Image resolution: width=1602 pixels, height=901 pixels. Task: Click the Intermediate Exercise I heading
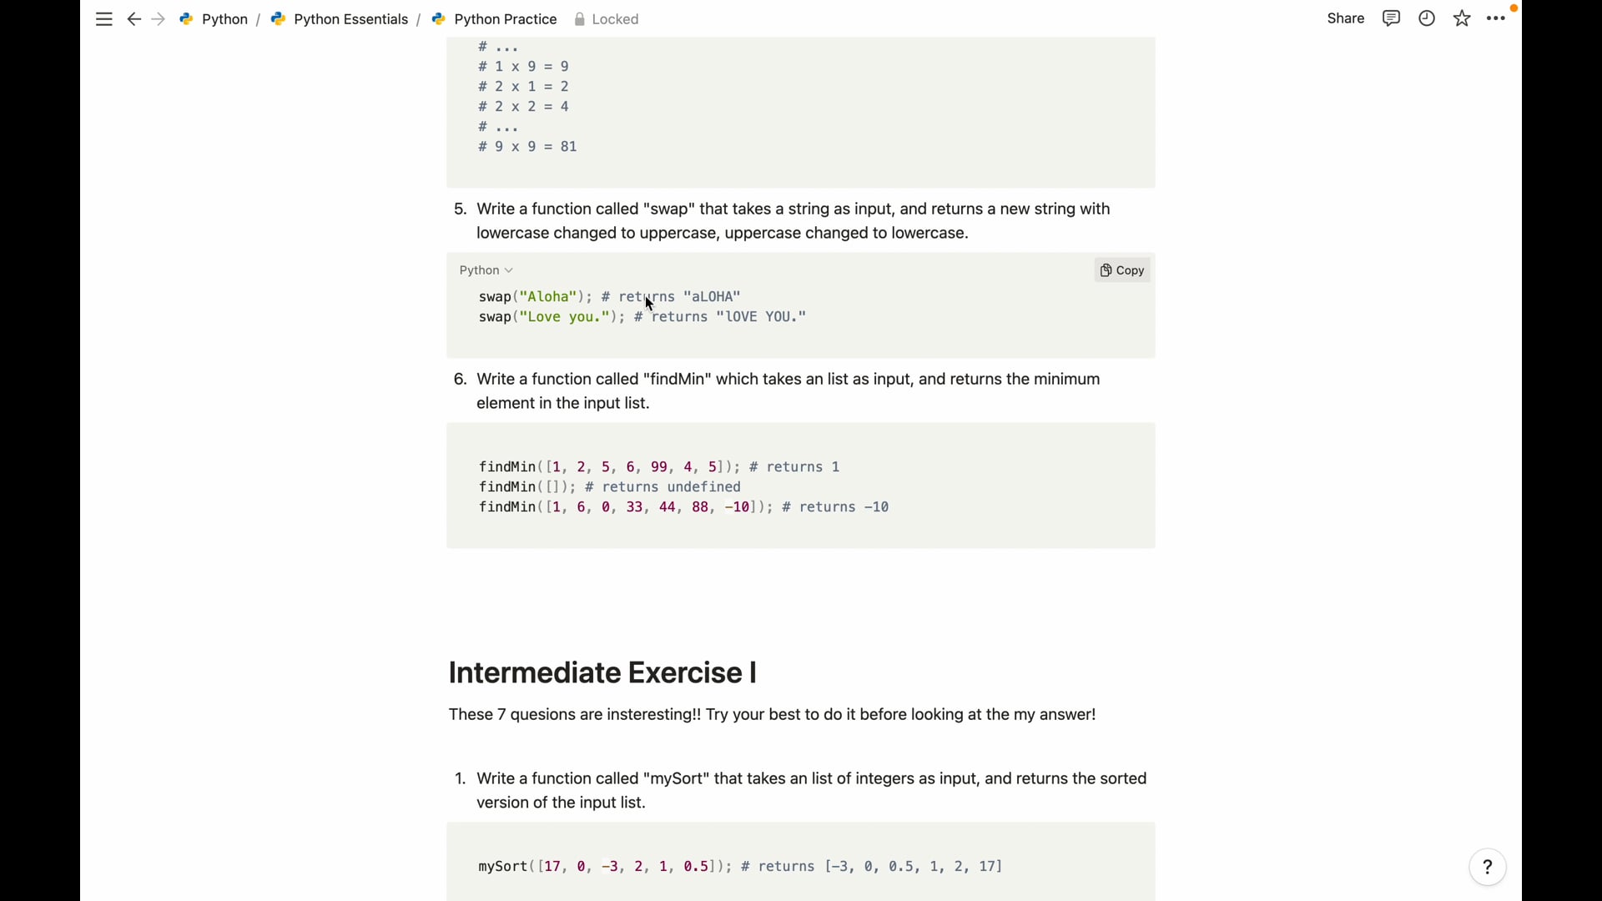point(602,672)
